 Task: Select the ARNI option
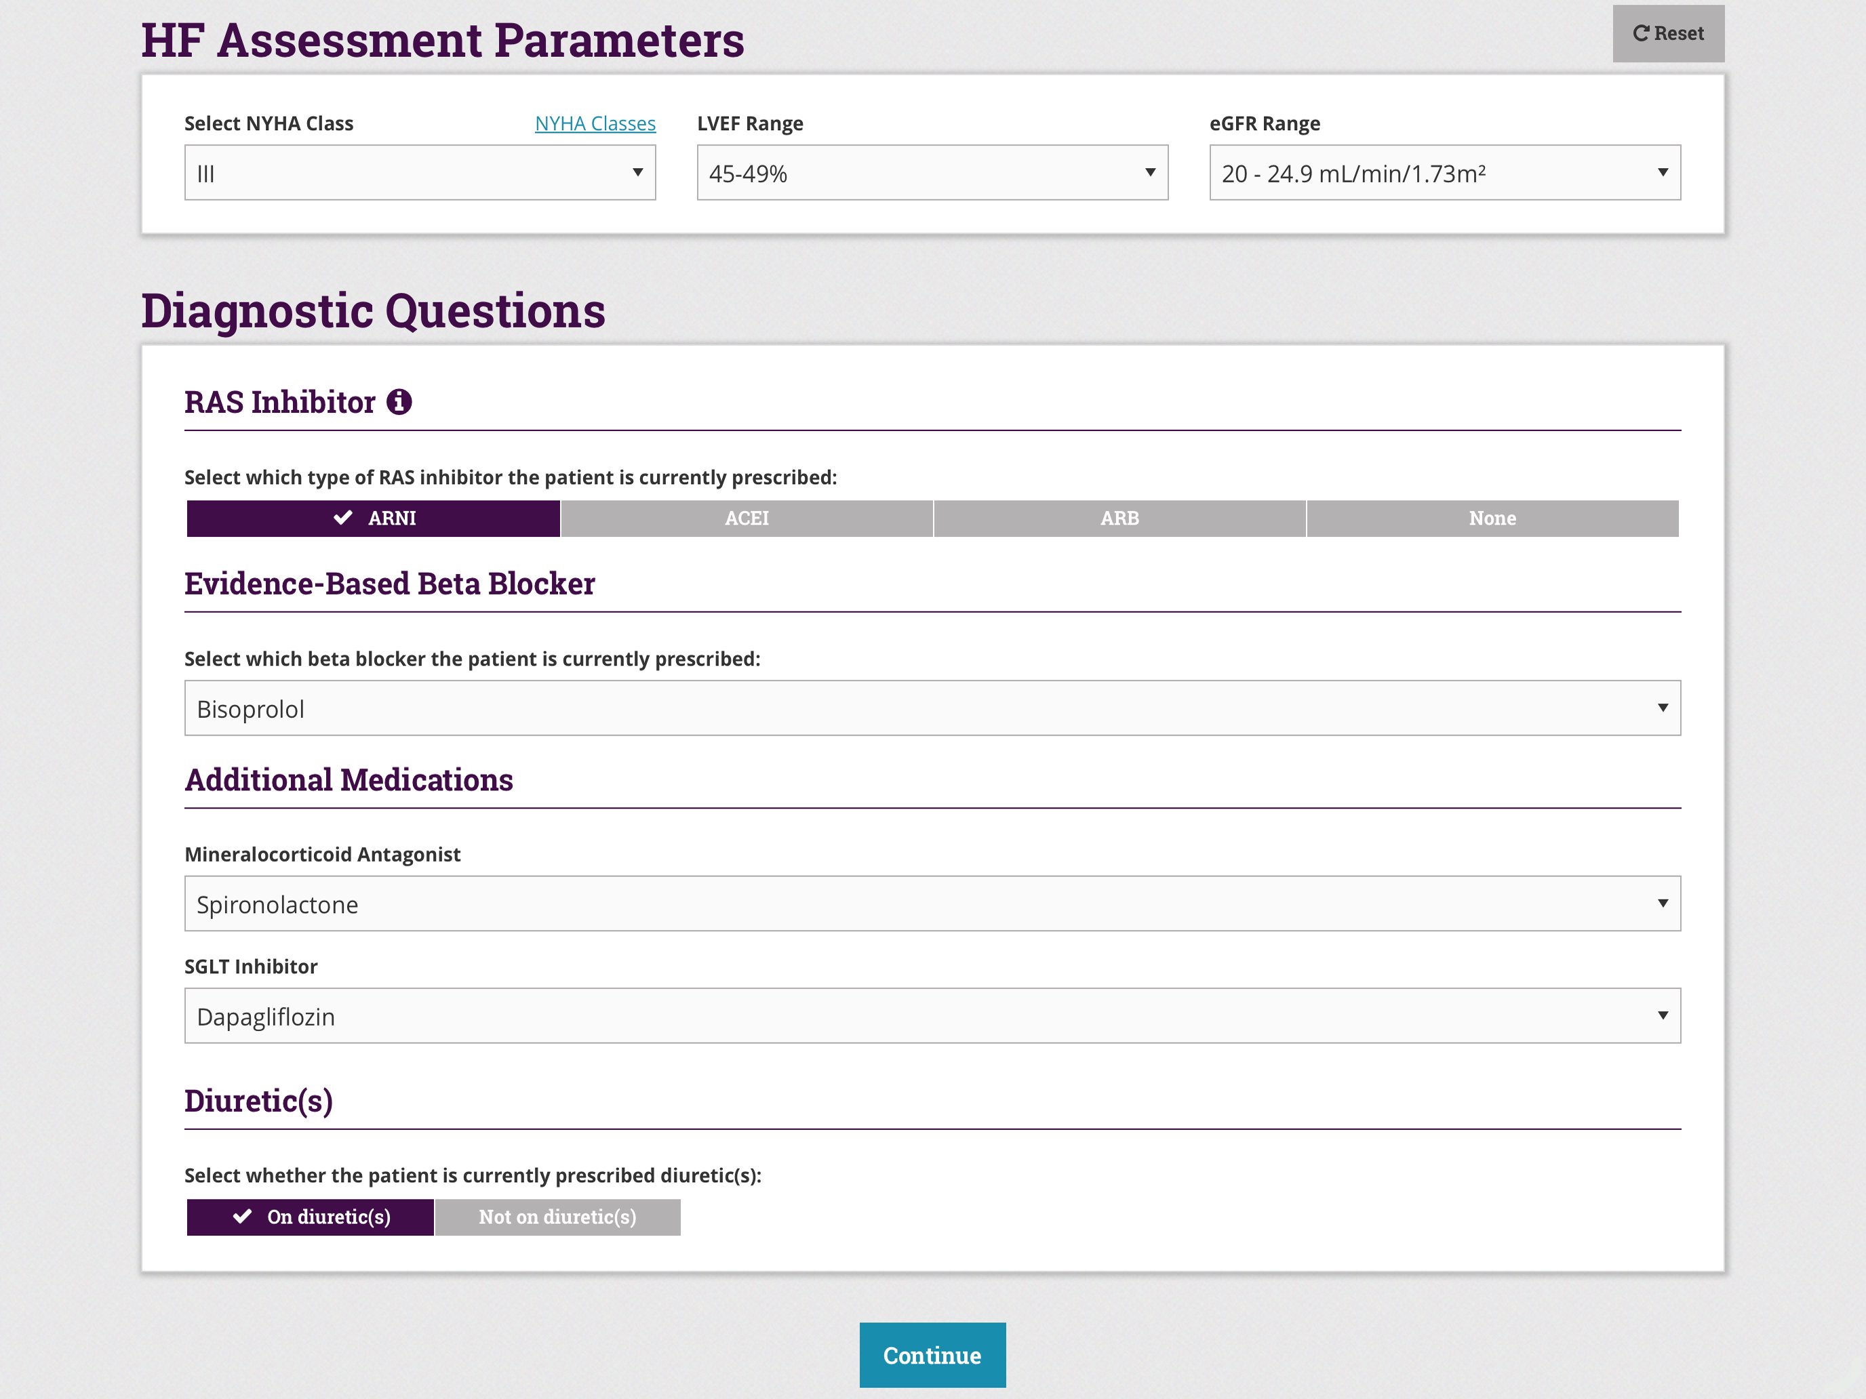point(374,519)
